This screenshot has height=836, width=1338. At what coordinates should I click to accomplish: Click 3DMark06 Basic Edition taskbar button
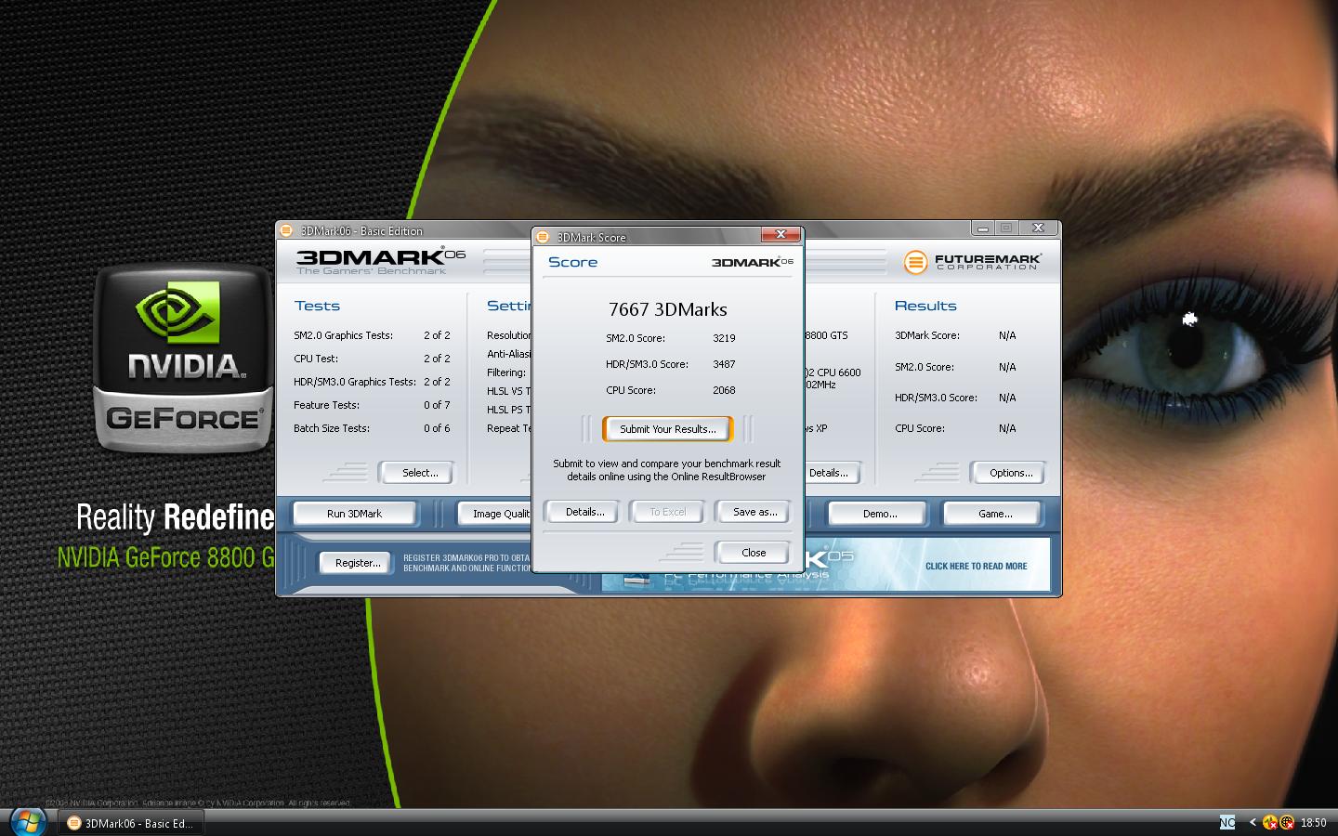(131, 823)
